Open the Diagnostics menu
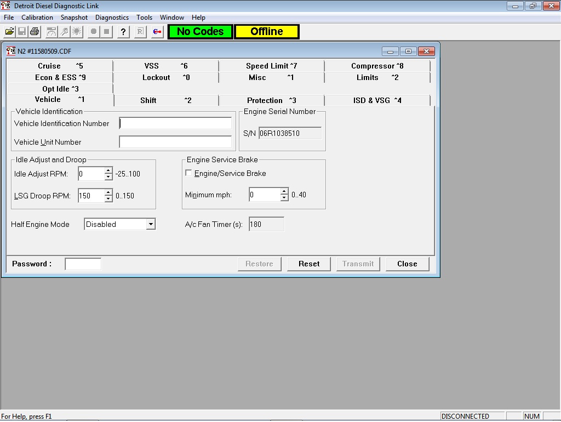Viewport: 561px width, 422px height. click(112, 17)
